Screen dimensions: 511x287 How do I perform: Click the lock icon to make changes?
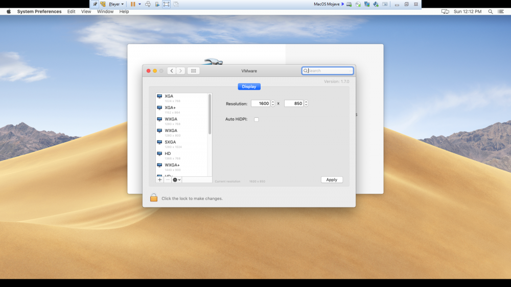tap(154, 198)
